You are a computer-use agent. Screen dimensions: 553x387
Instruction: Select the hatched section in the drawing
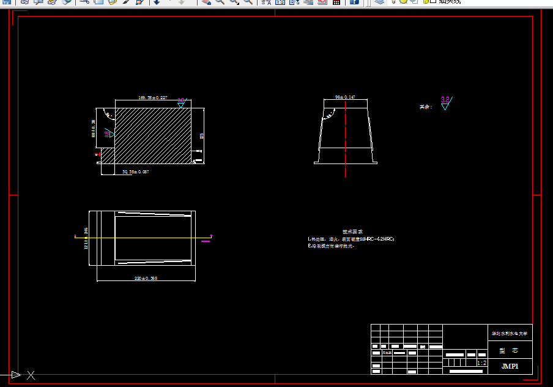(x=153, y=135)
